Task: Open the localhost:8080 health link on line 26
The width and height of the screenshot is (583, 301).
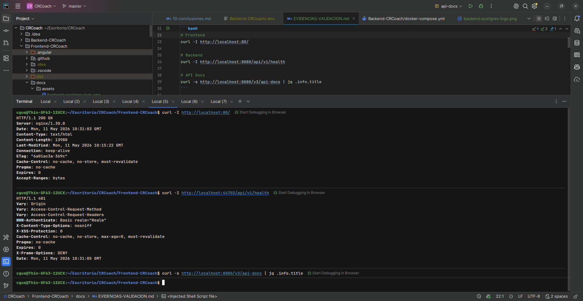Action: (x=242, y=62)
